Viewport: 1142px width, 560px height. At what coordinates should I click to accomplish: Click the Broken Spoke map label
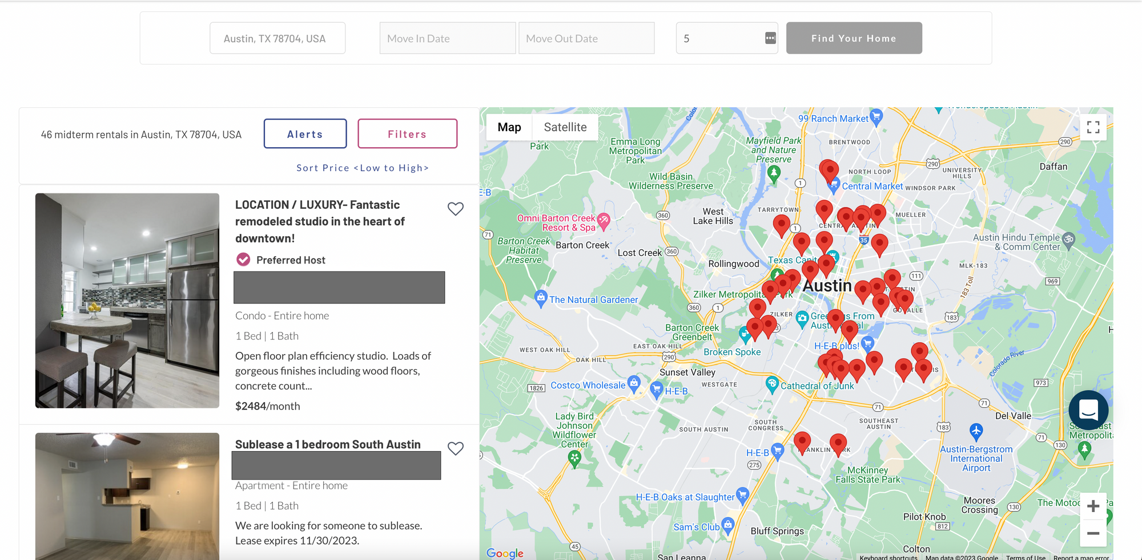point(732,352)
